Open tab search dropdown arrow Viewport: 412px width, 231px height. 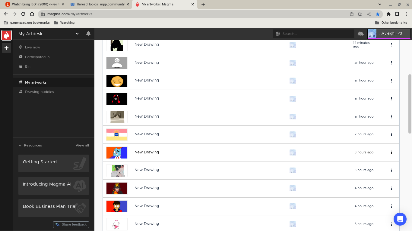click(380, 5)
